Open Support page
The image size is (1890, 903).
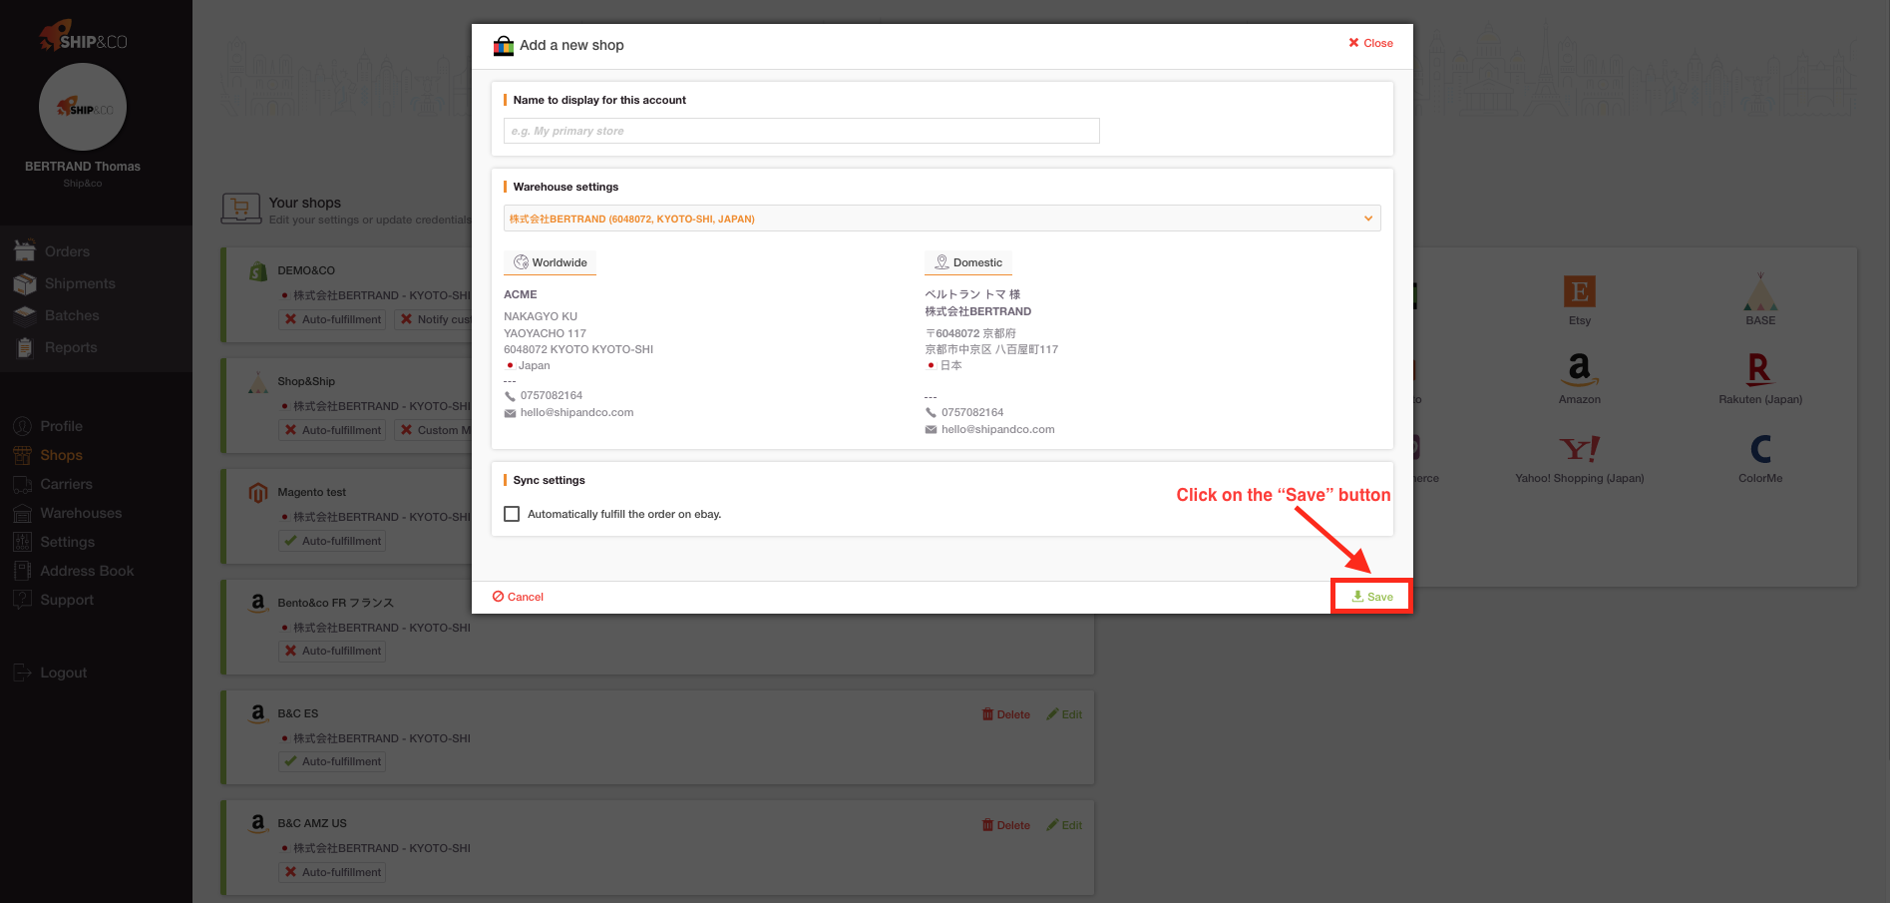coord(67,600)
